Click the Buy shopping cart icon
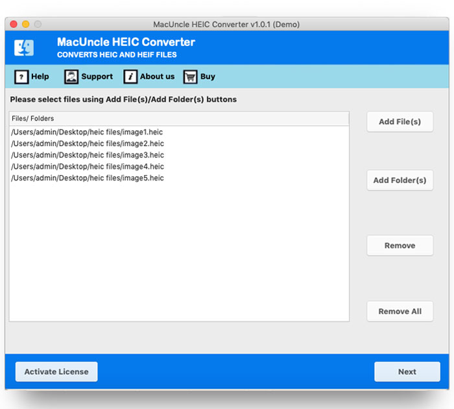454x409 pixels. tap(190, 76)
